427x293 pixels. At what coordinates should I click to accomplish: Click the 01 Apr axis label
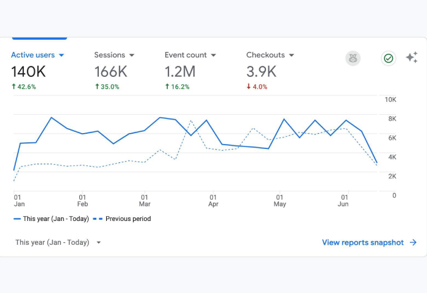point(213,201)
